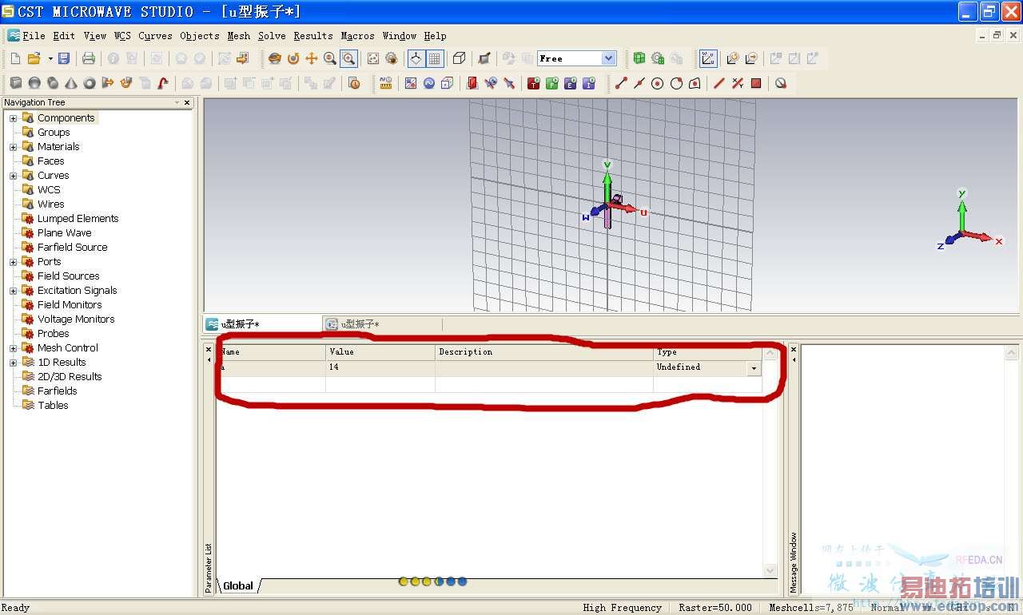
Task: Select Tables in the navigation tree
Action: tap(53, 406)
